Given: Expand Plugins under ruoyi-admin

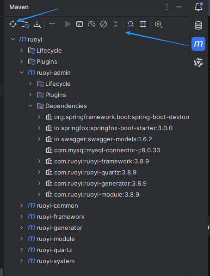Looking at the screenshot, I should [x=31, y=95].
